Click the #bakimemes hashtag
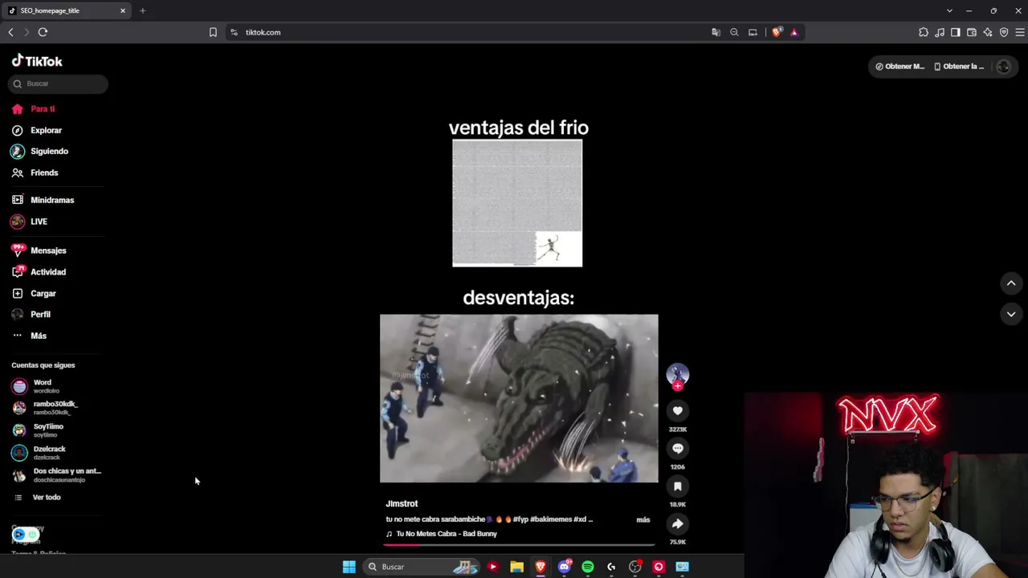The width and height of the screenshot is (1028, 578). pos(550,519)
